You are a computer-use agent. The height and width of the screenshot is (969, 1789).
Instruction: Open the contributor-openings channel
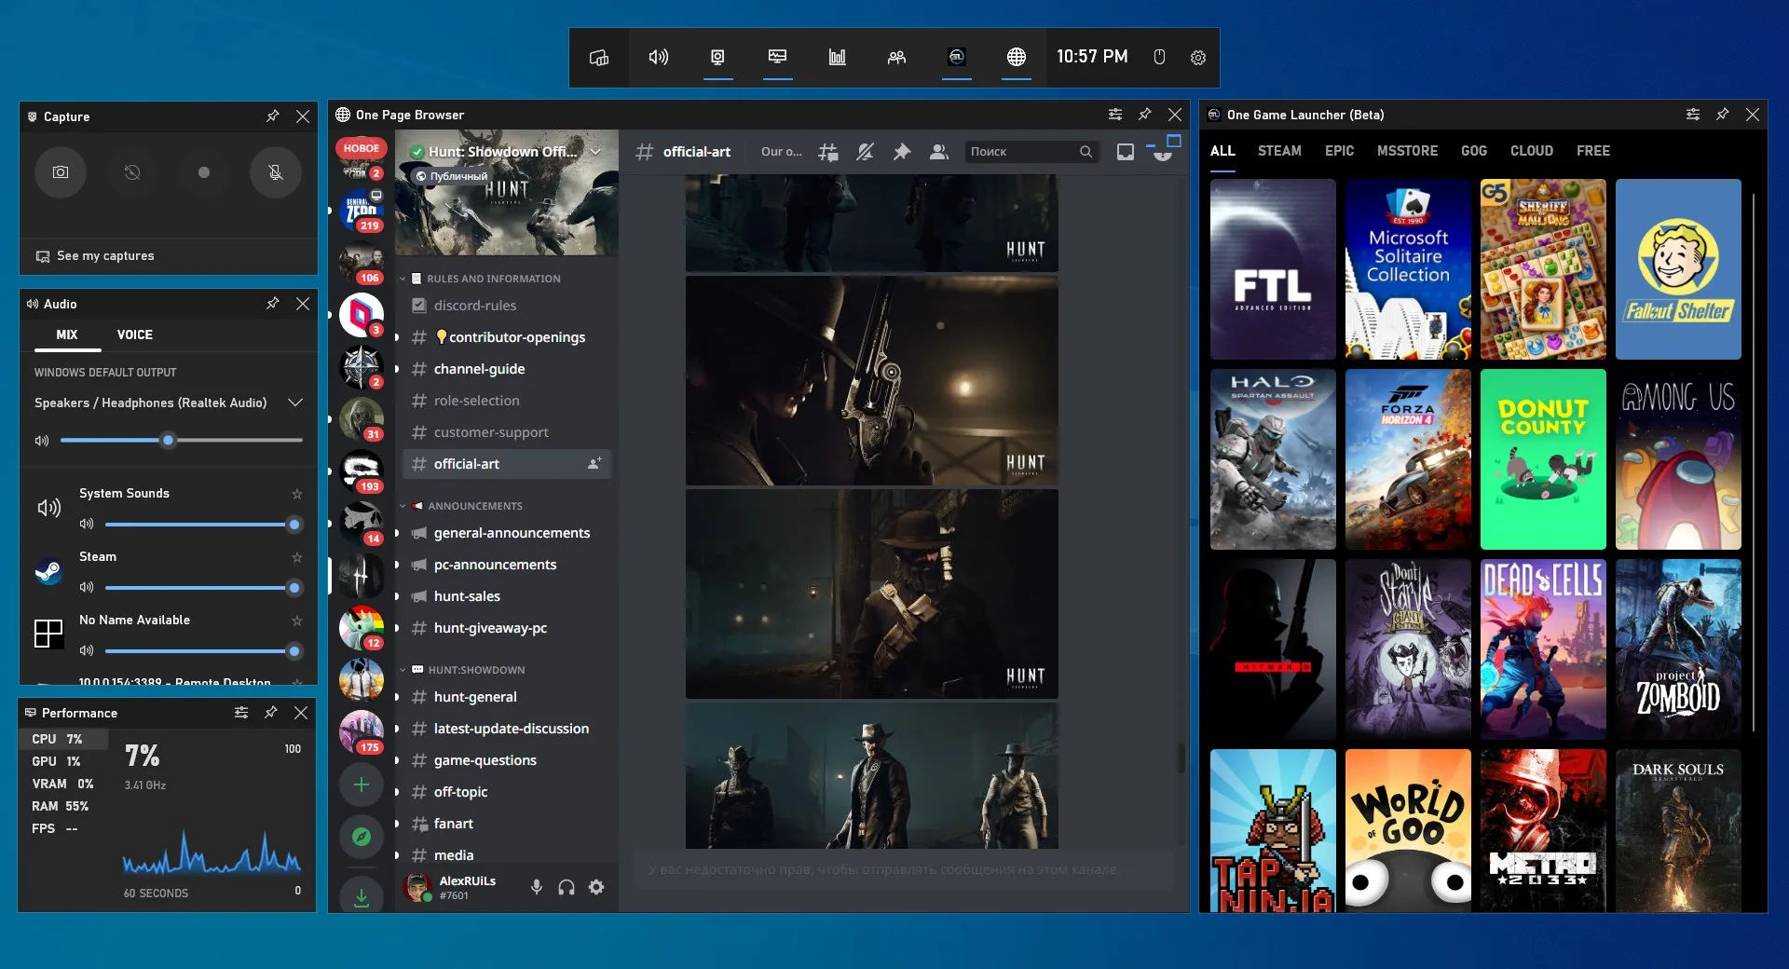tap(507, 337)
